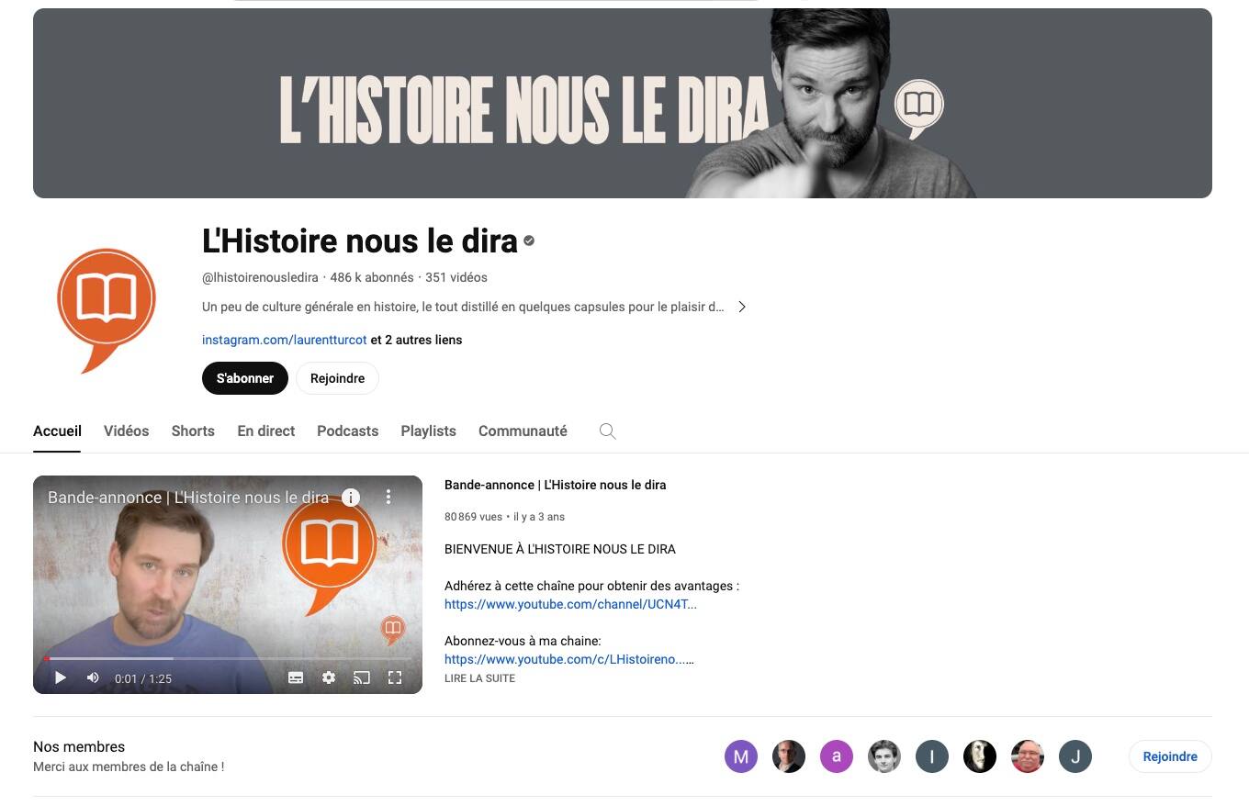Expand the channel description arrow
This screenshot has height=806, width=1249.
point(742,307)
